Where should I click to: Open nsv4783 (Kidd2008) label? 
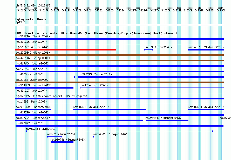[30, 74]
